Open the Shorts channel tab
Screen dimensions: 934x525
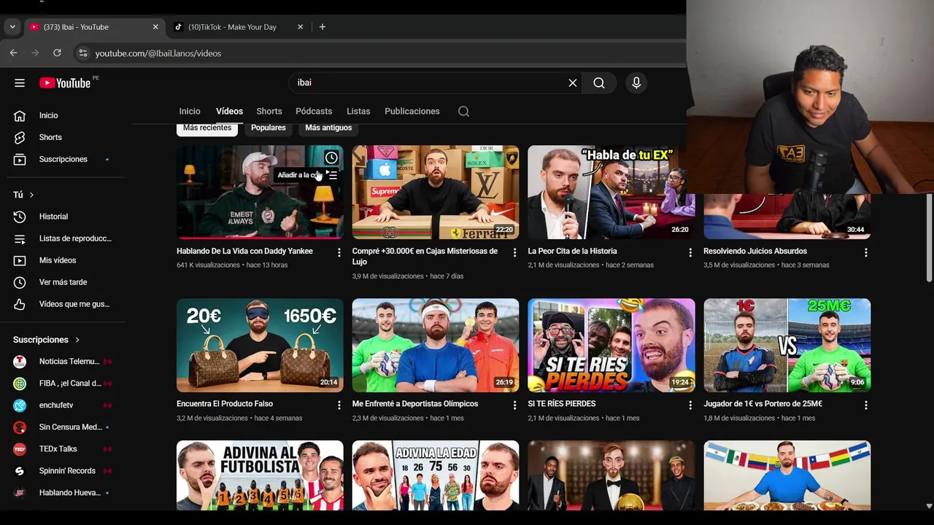[x=269, y=112]
